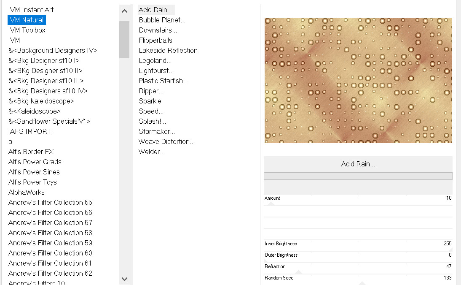461x285 pixels.
Task: Click the filter preview image
Action: point(358,80)
